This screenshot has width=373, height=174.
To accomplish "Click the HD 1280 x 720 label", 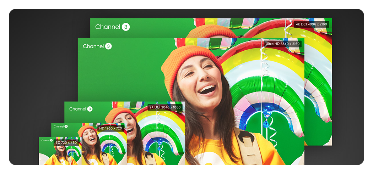I will coord(110,128).
